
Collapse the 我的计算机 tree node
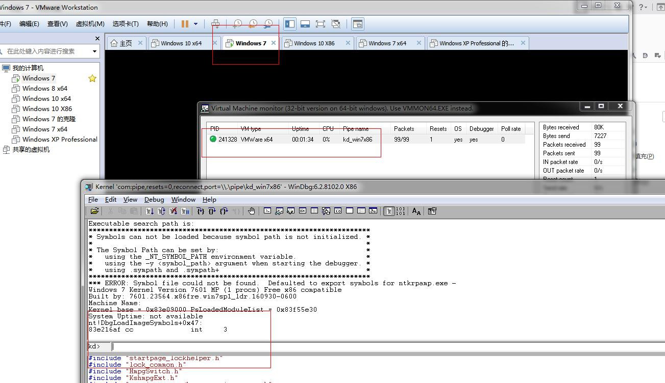click(6, 68)
